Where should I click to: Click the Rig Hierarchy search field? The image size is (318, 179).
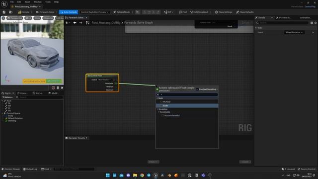tap(40, 97)
